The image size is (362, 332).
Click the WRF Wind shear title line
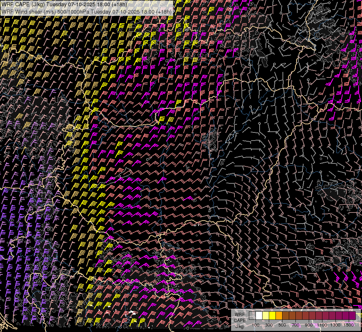87,11
